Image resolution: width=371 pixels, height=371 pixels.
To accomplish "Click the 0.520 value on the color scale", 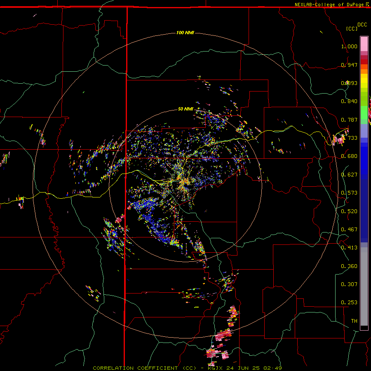I will pyautogui.click(x=349, y=211).
